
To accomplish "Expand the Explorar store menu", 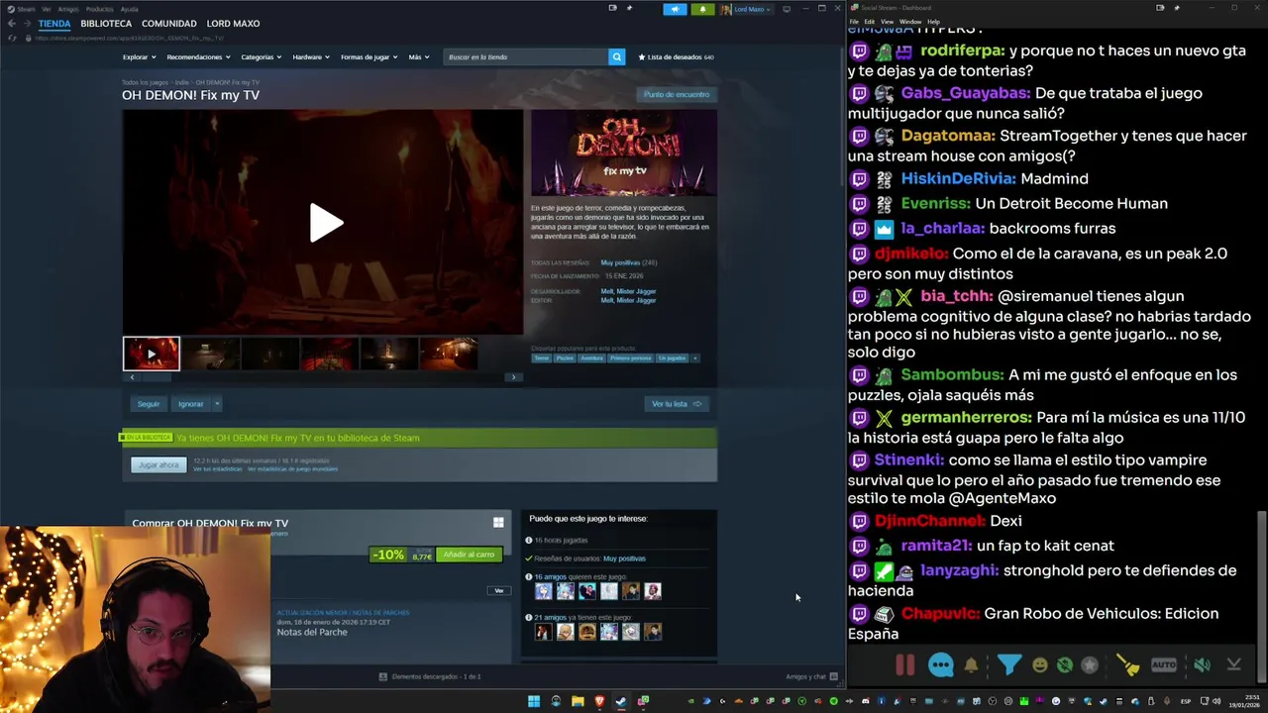I will pyautogui.click(x=139, y=56).
